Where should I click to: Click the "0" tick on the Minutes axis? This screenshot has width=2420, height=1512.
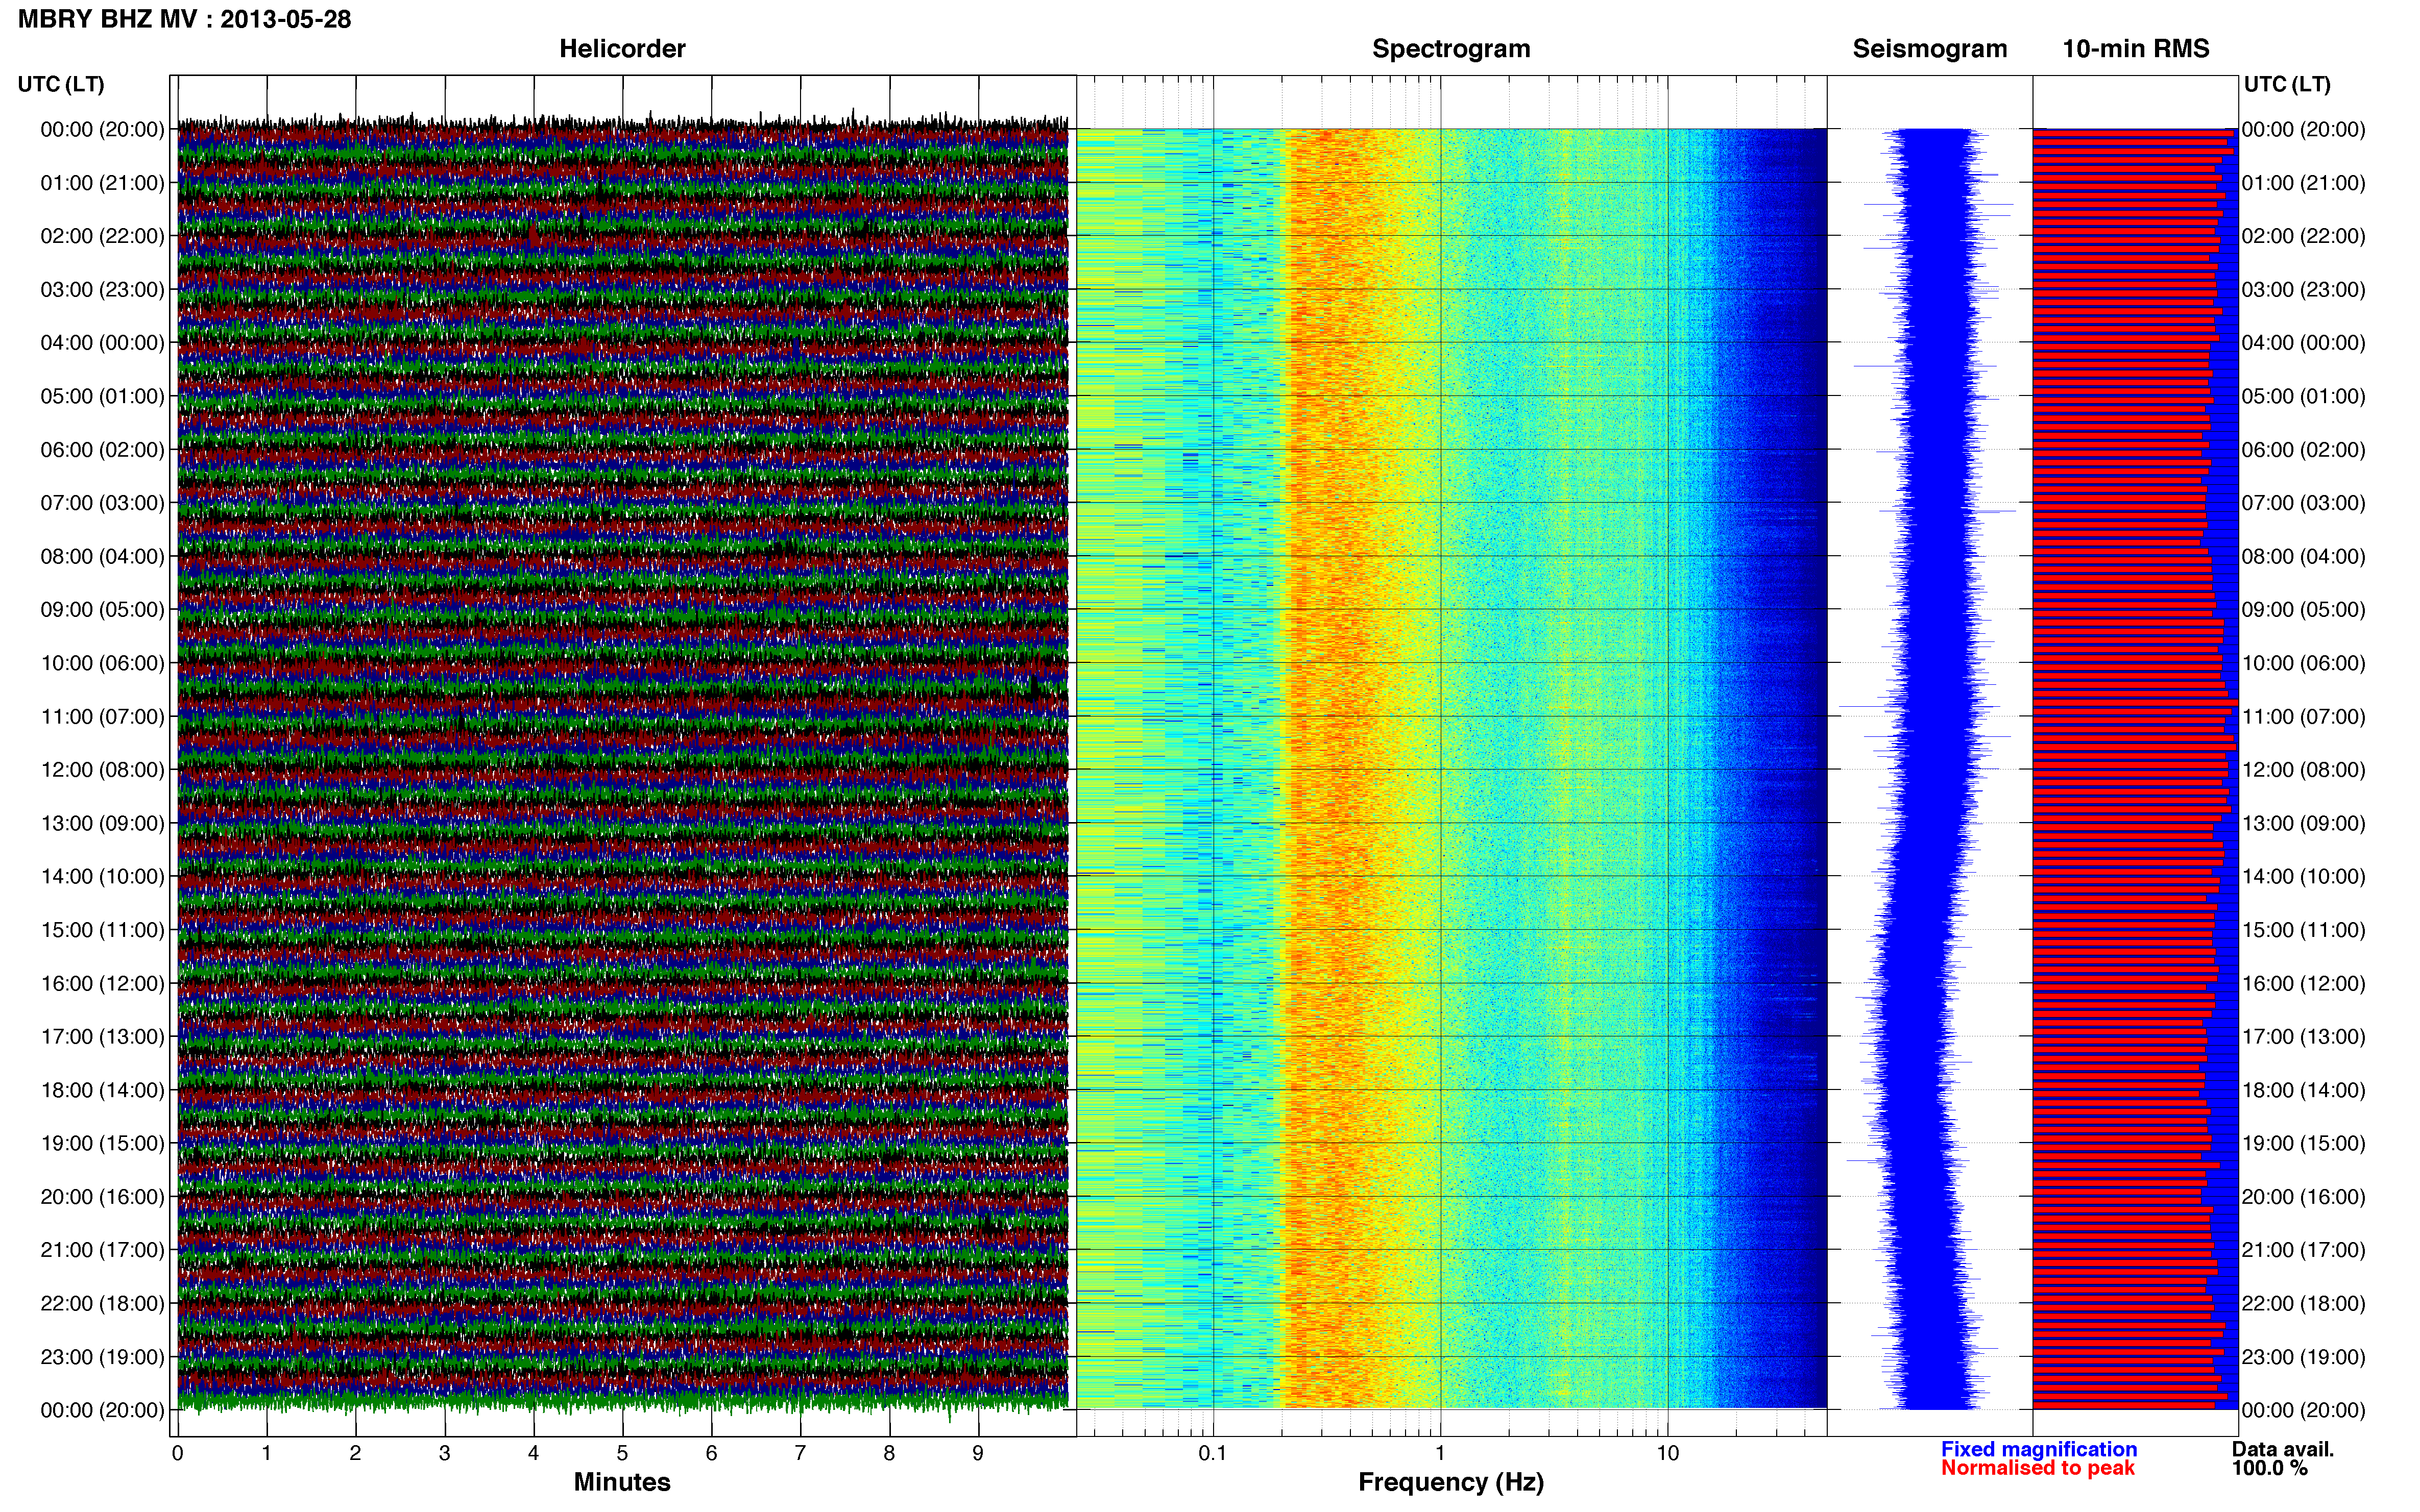178,1454
